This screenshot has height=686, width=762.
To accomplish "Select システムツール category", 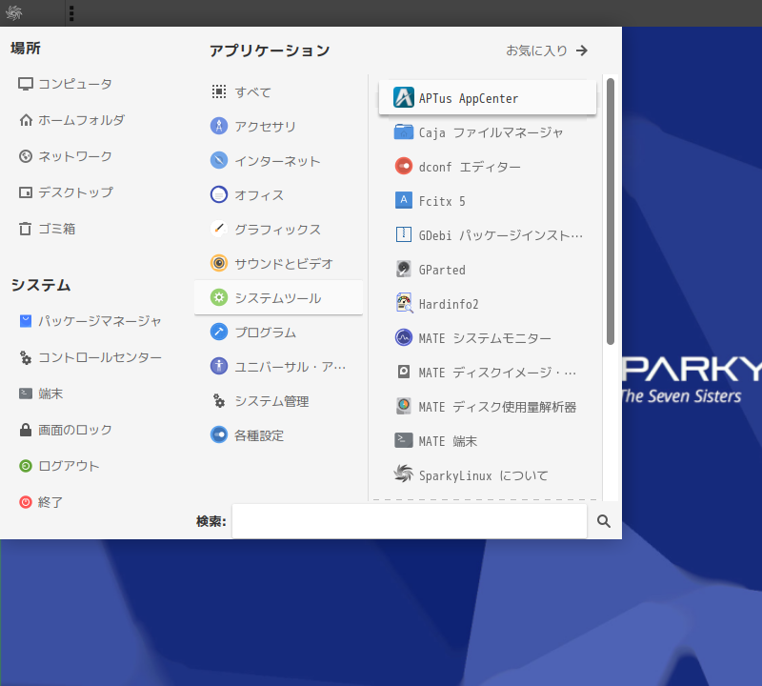I will click(x=278, y=297).
